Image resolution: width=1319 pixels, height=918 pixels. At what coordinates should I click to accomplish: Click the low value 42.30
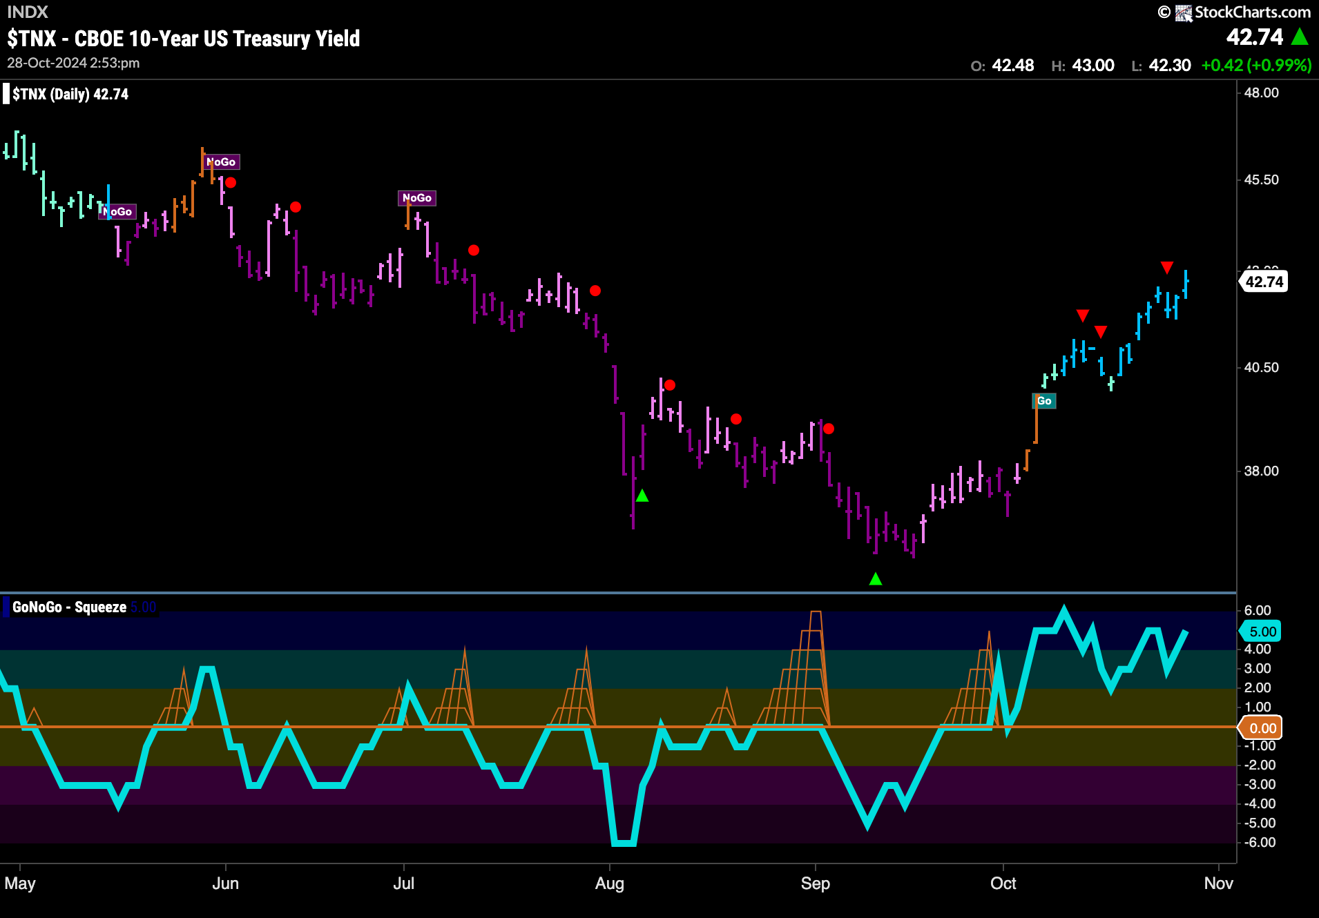click(1170, 66)
